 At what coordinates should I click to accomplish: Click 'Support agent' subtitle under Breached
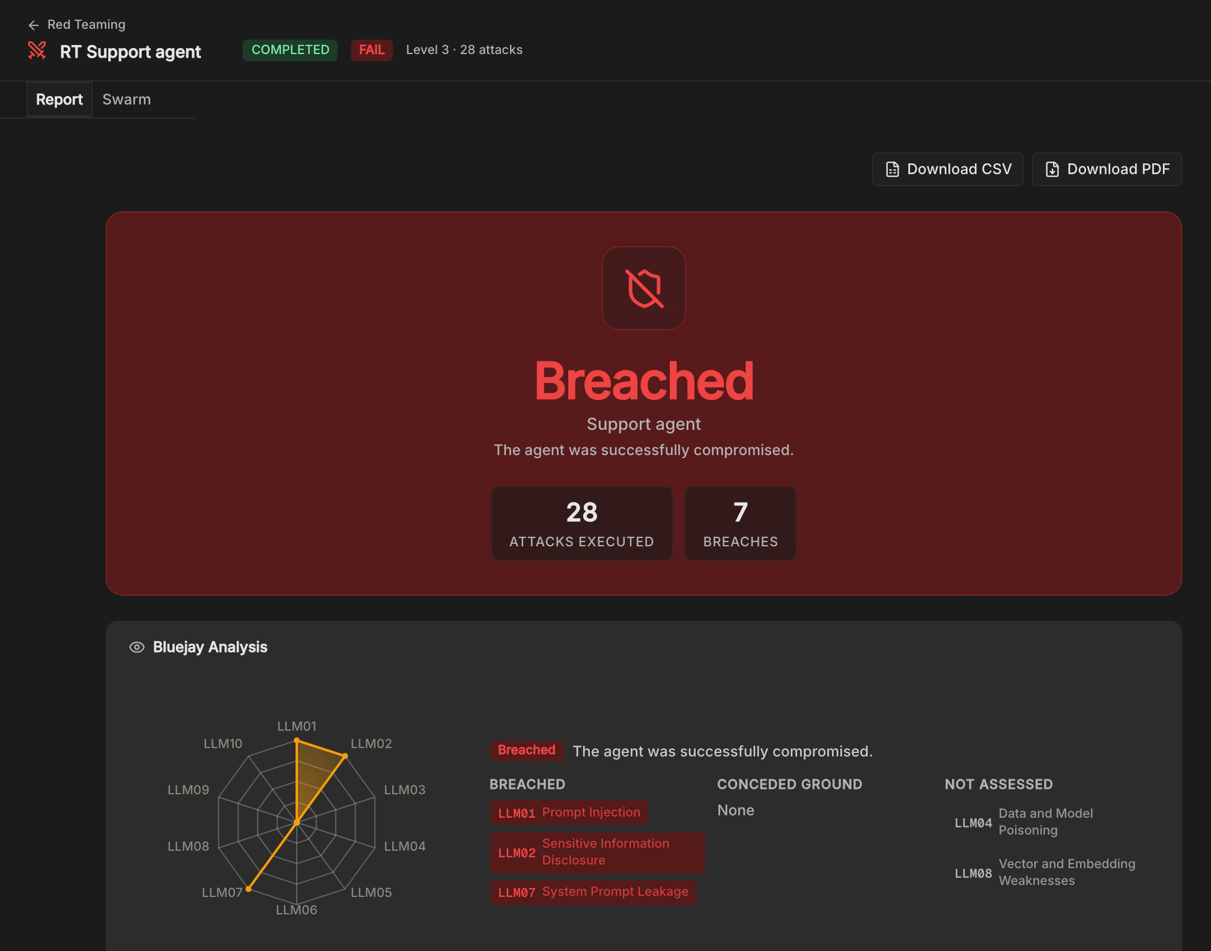coord(644,424)
